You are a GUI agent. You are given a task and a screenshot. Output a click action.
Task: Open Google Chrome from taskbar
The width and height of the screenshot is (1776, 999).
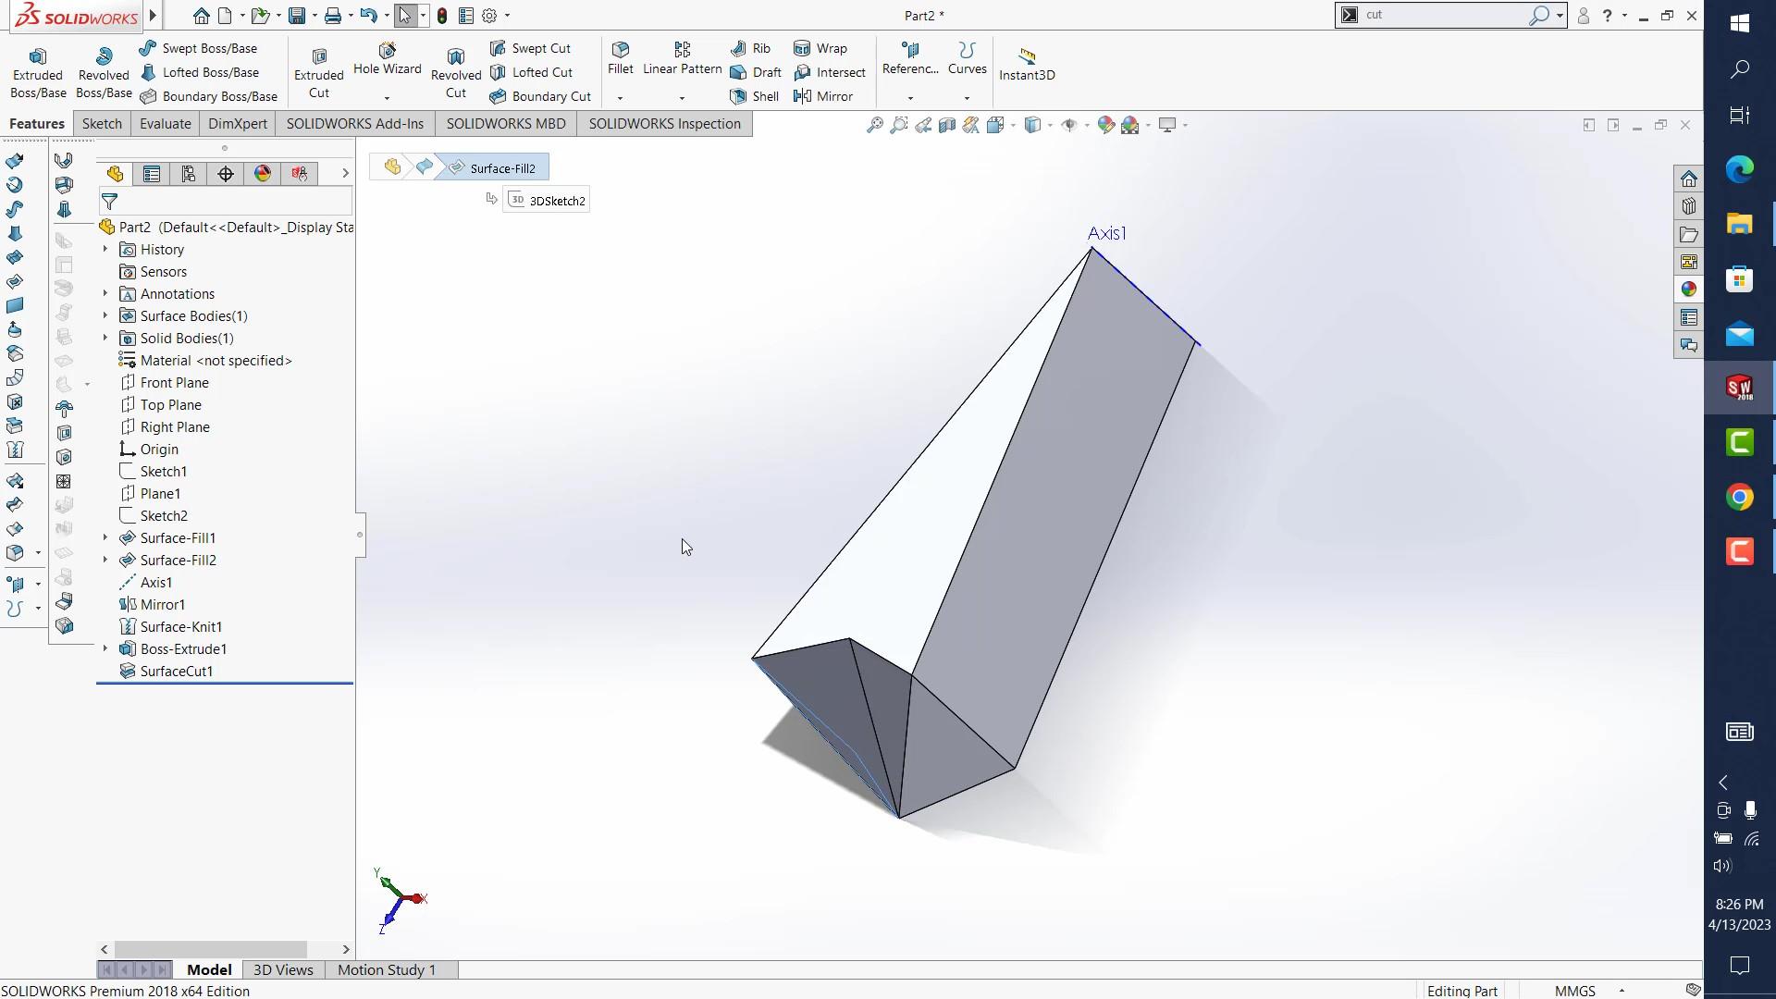pyautogui.click(x=1740, y=498)
